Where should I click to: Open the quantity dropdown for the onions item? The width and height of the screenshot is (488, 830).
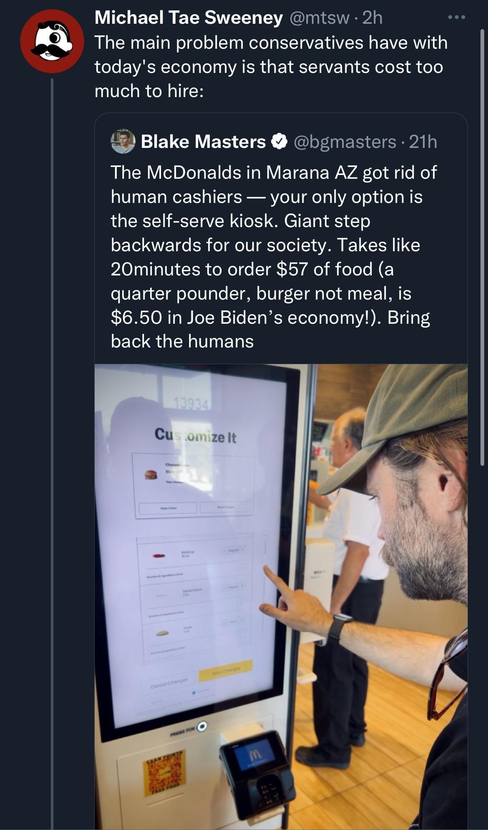pos(232,586)
